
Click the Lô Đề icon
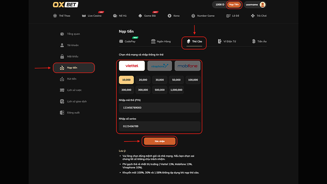click(228, 16)
